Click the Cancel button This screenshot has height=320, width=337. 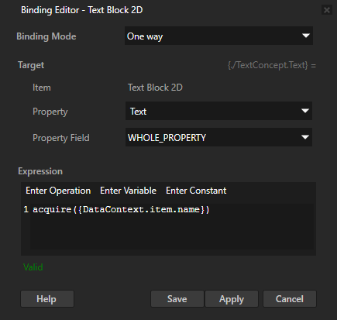point(290,299)
